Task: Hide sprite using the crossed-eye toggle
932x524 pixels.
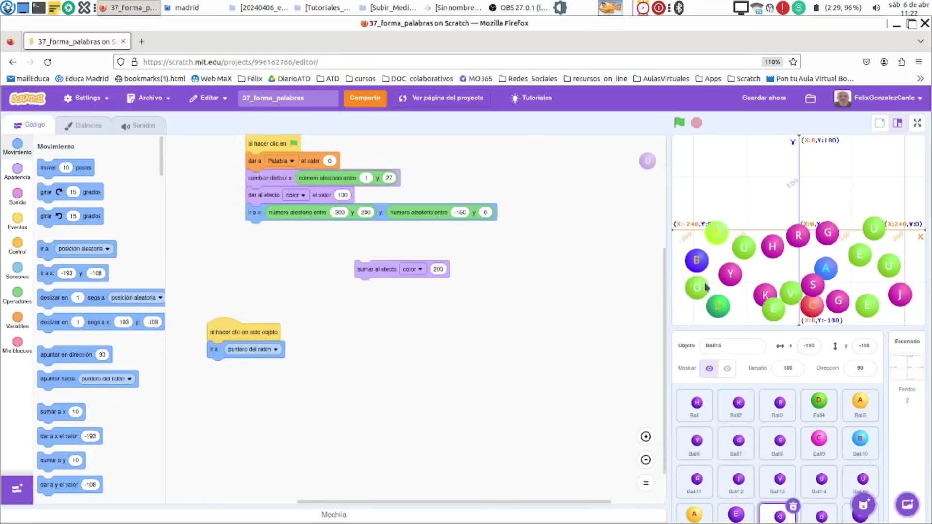Action: click(x=727, y=368)
